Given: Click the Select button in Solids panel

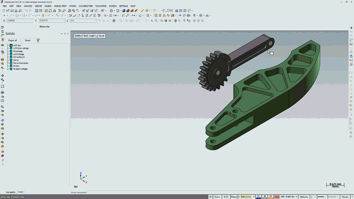Looking at the screenshot, I should click(28, 40).
